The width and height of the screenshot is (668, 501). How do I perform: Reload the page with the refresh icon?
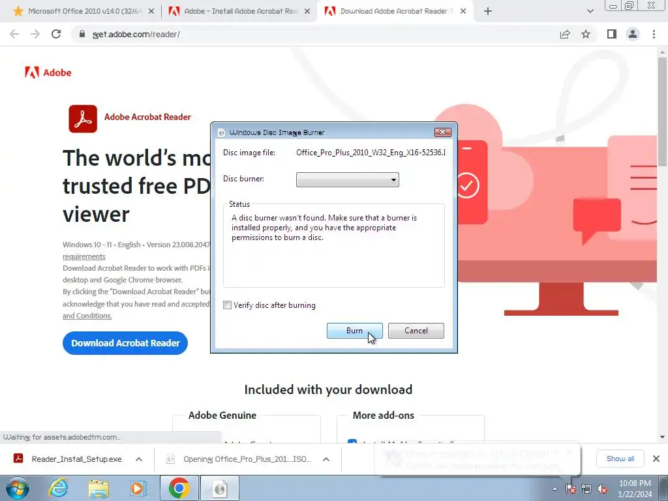[x=56, y=34]
